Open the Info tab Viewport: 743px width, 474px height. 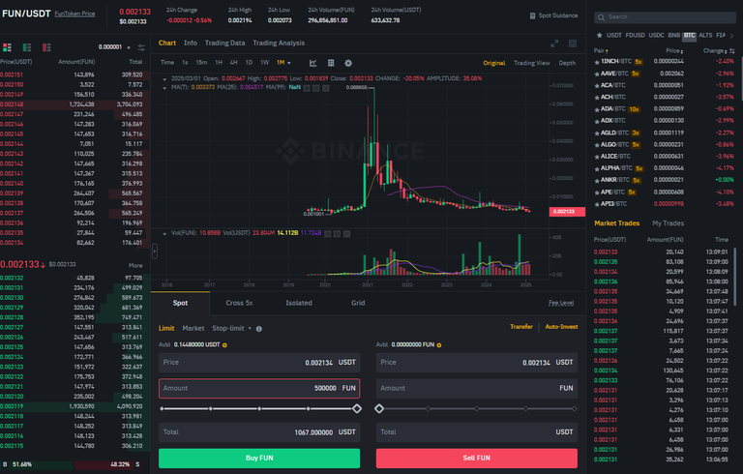pyautogui.click(x=191, y=44)
